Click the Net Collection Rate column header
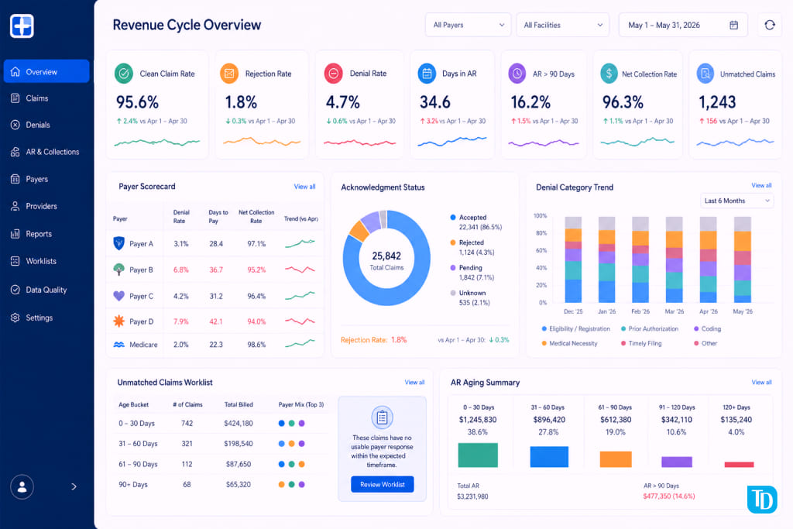793x529 pixels. point(256,216)
